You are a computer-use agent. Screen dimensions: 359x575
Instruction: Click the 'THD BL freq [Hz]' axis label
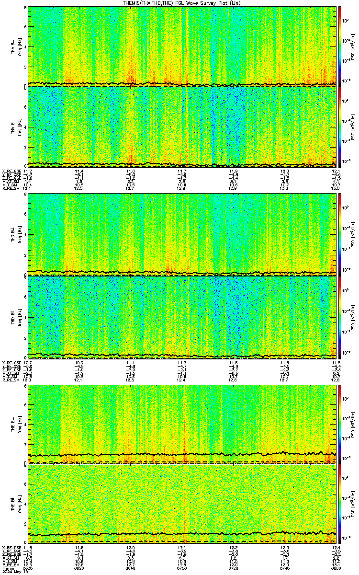(x=16, y=234)
